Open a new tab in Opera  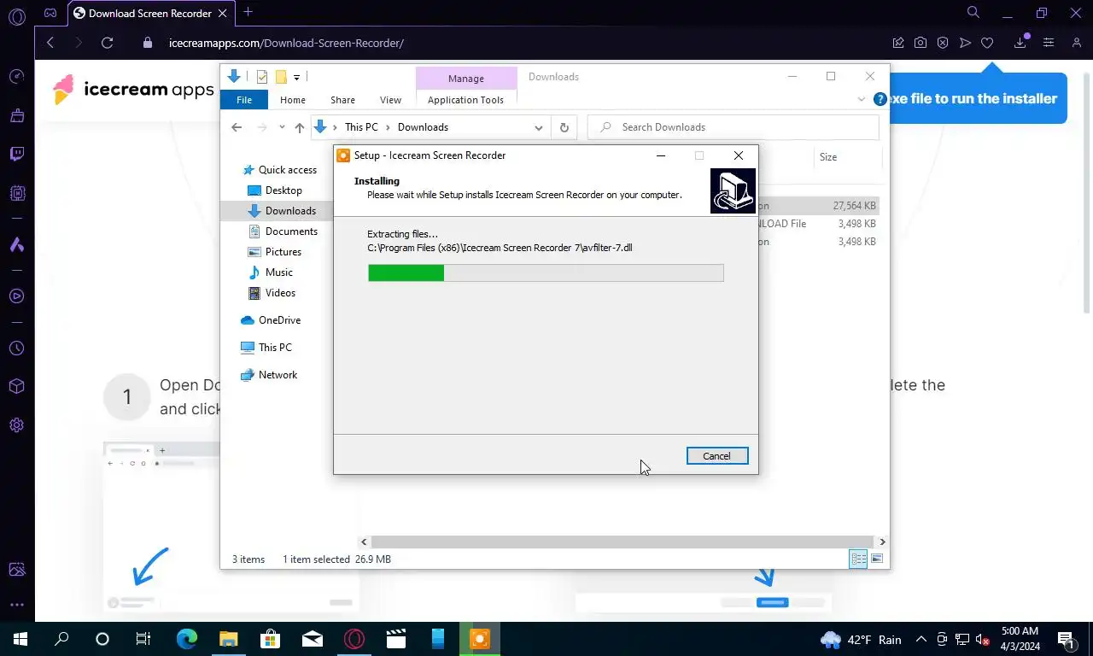(x=248, y=12)
